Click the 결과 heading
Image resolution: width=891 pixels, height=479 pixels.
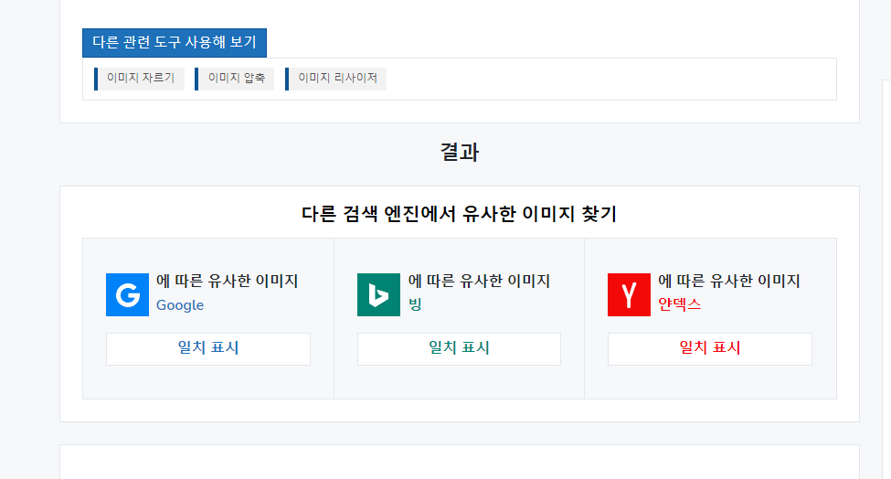click(460, 153)
